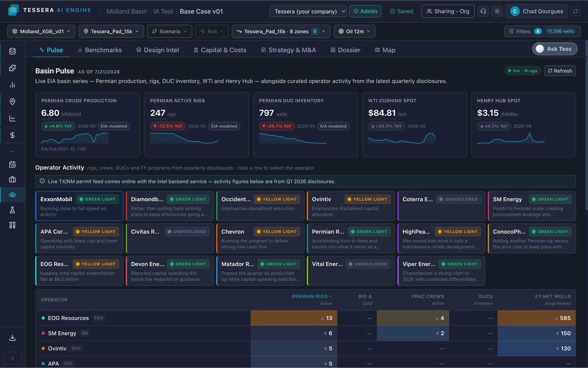Click the download icon in sidebar
588x368 pixels.
coord(12,337)
